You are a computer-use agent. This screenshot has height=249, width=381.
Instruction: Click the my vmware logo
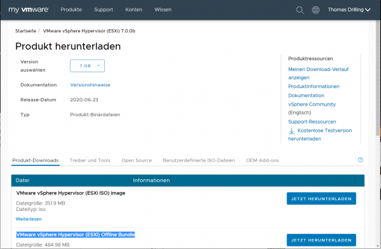pos(29,10)
